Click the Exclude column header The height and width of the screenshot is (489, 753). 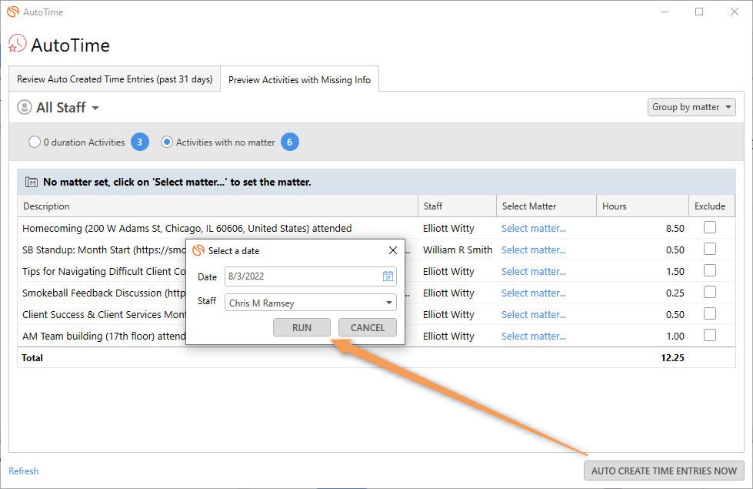[x=711, y=206]
